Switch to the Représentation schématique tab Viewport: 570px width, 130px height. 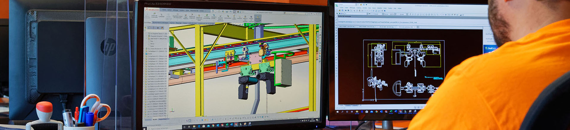coord(160,23)
